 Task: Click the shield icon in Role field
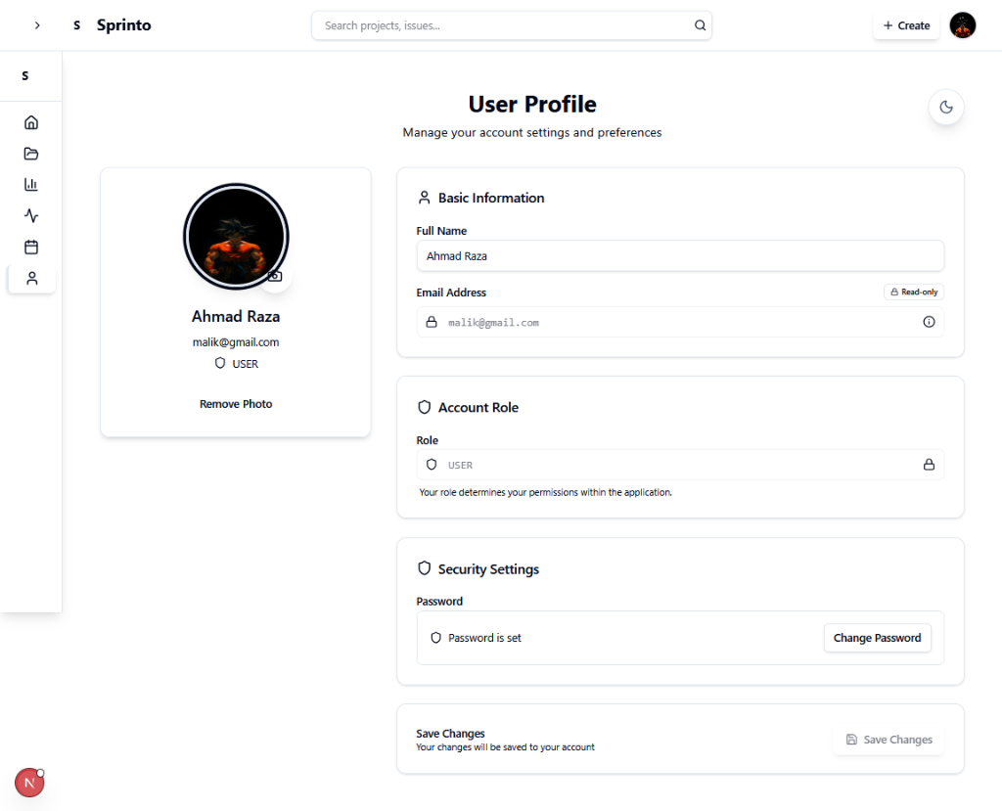click(x=432, y=465)
